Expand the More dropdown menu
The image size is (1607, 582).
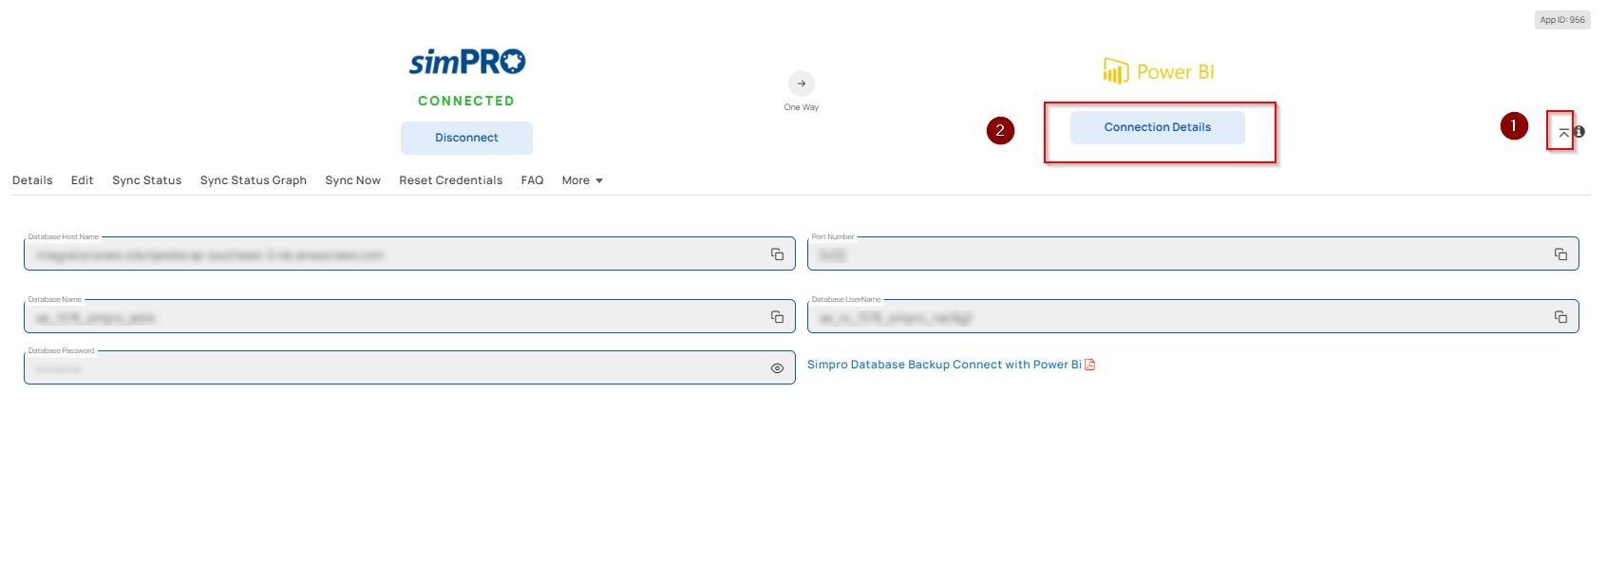click(582, 180)
